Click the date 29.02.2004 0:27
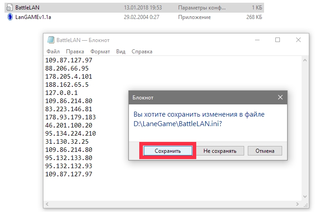The width and height of the screenshot is (326, 212). tap(142, 17)
